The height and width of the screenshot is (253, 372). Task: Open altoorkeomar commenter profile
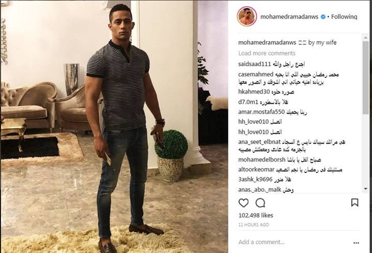pyautogui.click(x=256, y=169)
